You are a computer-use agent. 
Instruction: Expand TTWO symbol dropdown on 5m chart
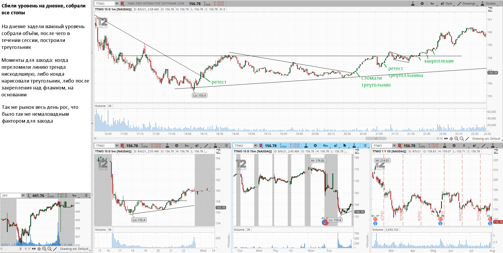[117, 145]
